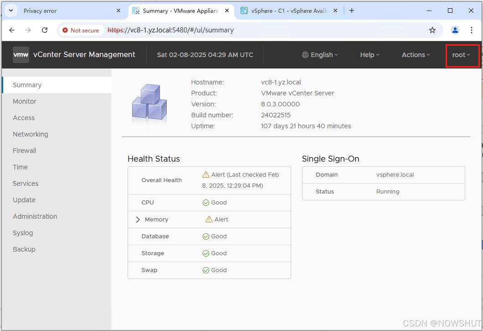Open the tab search dropdown arrow
The width and height of the screenshot is (483, 331).
(11, 11)
